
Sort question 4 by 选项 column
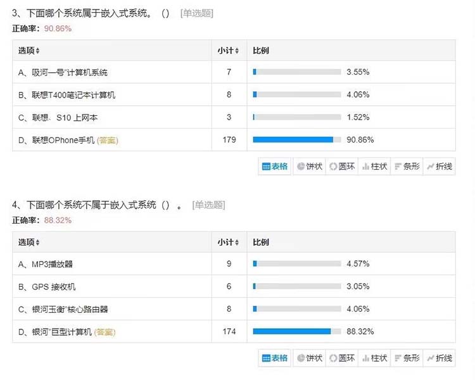click(x=29, y=242)
